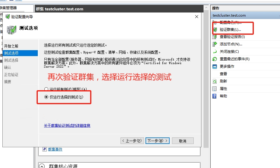Close the 验证配置向导 dialog
Image resolution: width=280 pixels, height=168 pixels.
click(197, 17)
